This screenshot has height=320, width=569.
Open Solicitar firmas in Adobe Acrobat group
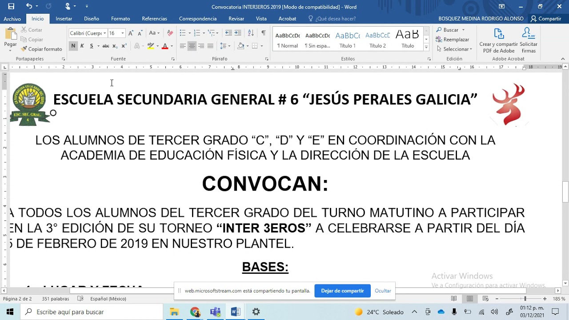click(x=529, y=40)
